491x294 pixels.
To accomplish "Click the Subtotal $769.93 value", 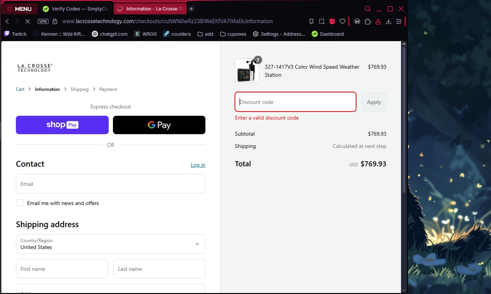I will [377, 134].
